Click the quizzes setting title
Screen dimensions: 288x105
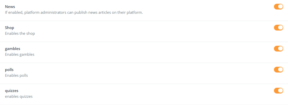12,91
